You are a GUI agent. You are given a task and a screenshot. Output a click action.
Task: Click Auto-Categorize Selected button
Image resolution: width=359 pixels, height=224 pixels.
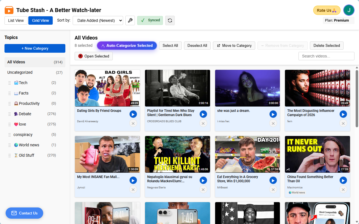(127, 45)
